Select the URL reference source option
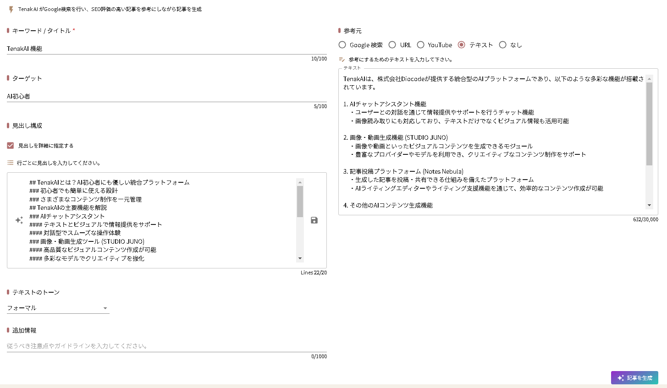Screen dimensions: 667x388 pyautogui.click(x=392, y=45)
